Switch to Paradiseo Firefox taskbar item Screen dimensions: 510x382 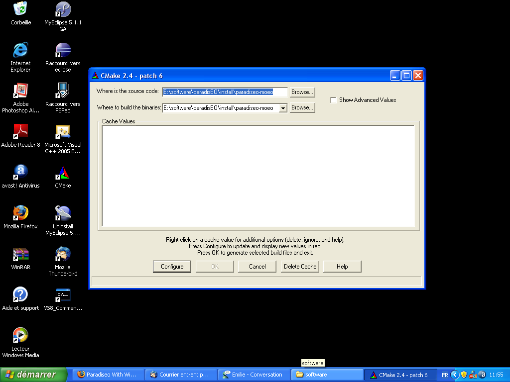point(108,375)
